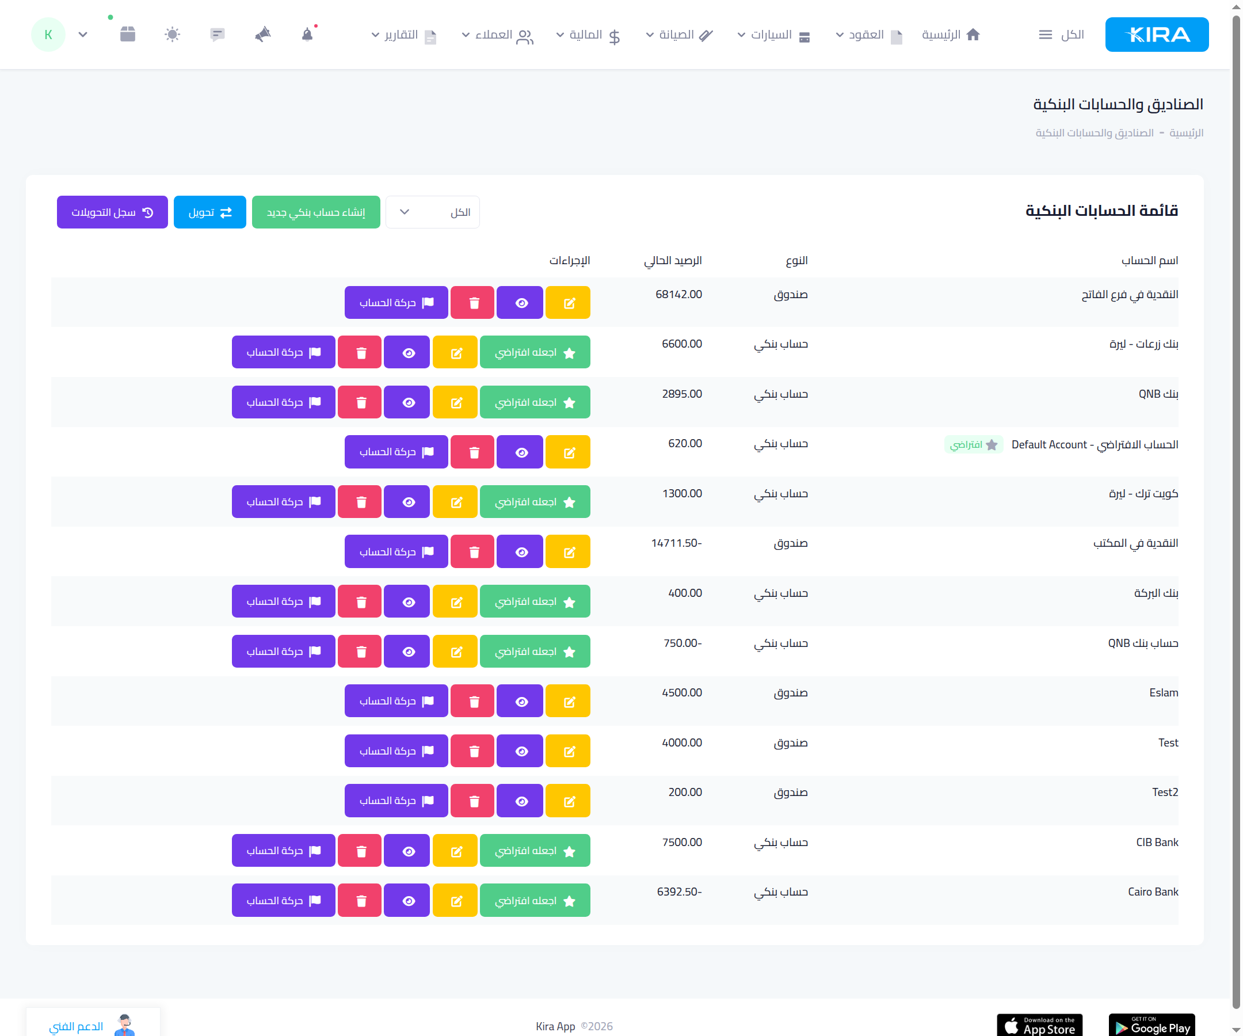Edit the Test2 account

tap(567, 801)
